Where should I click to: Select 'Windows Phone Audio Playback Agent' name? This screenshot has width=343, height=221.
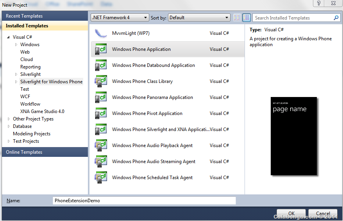[x=152, y=146]
